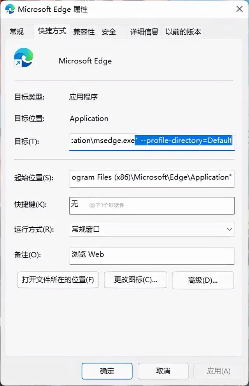Viewport: 249px width, 386px height.
Task: Select the 快捷方式 tab
Action: (x=52, y=31)
